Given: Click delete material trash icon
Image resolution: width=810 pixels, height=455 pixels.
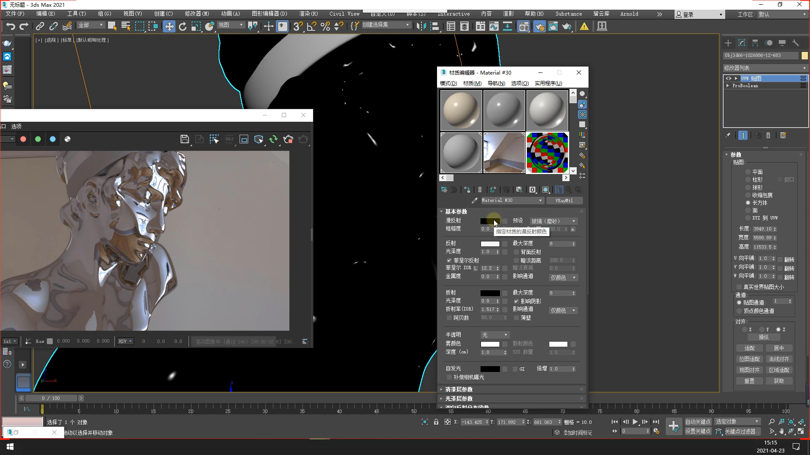Looking at the screenshot, I should click(x=480, y=190).
